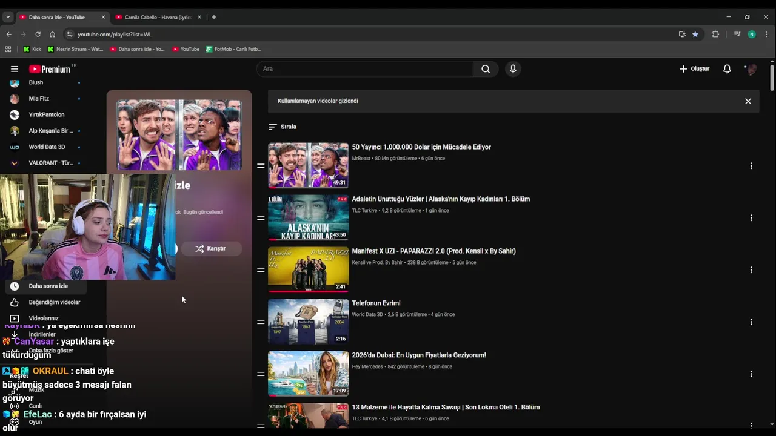Open the notifications bell
The image size is (776, 436).
click(x=727, y=69)
